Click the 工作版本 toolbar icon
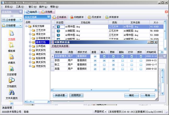The height and width of the screenshot is (115, 169). 54,17
